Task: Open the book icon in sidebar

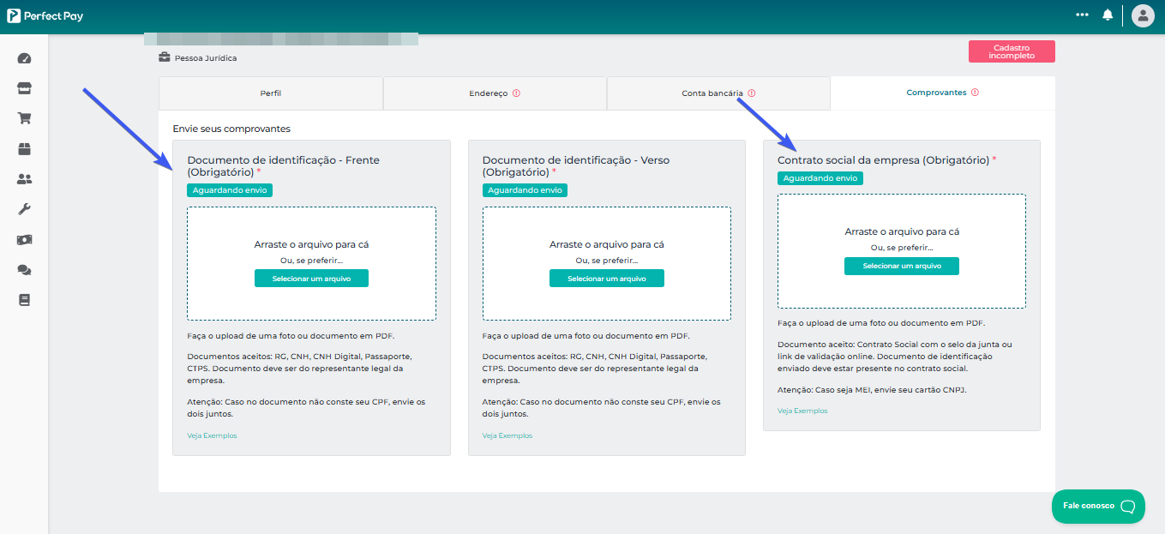Action: coord(24,300)
